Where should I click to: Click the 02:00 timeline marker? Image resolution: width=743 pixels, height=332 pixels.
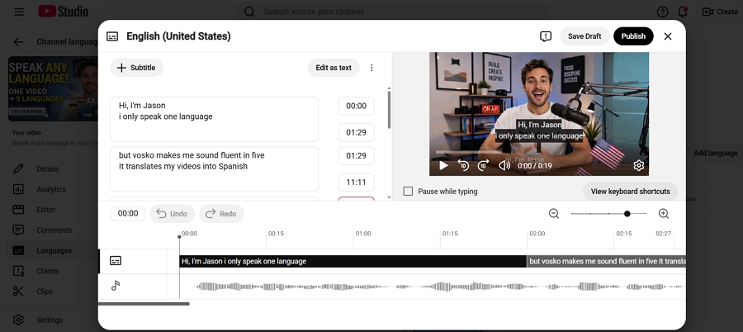click(537, 234)
